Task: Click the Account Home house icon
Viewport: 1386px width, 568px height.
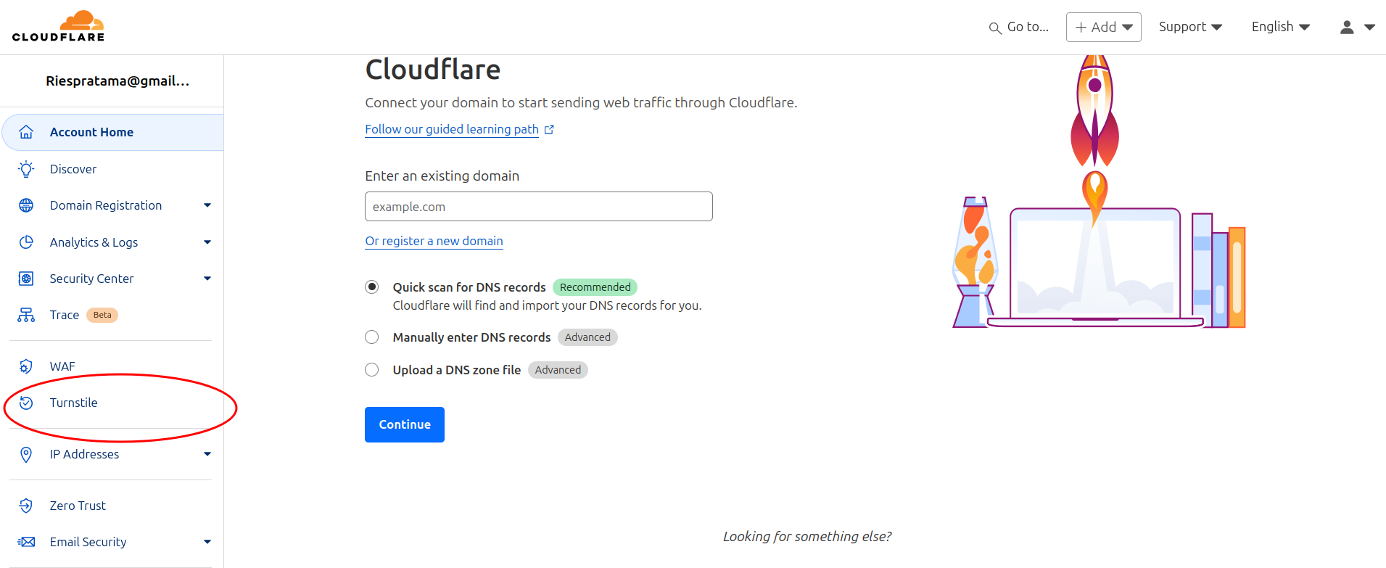Action: point(26,132)
